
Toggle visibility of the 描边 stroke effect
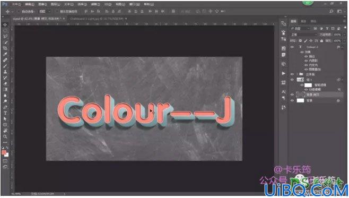pos(306,56)
